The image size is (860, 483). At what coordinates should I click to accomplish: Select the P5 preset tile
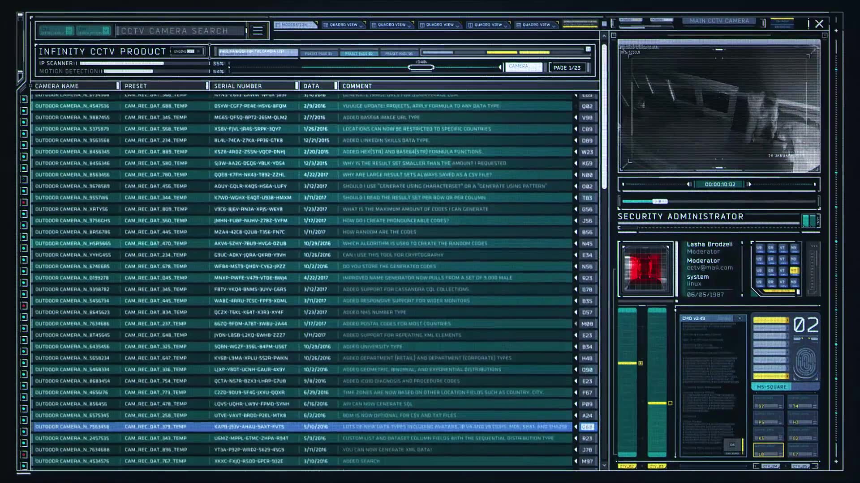(x=768, y=418)
